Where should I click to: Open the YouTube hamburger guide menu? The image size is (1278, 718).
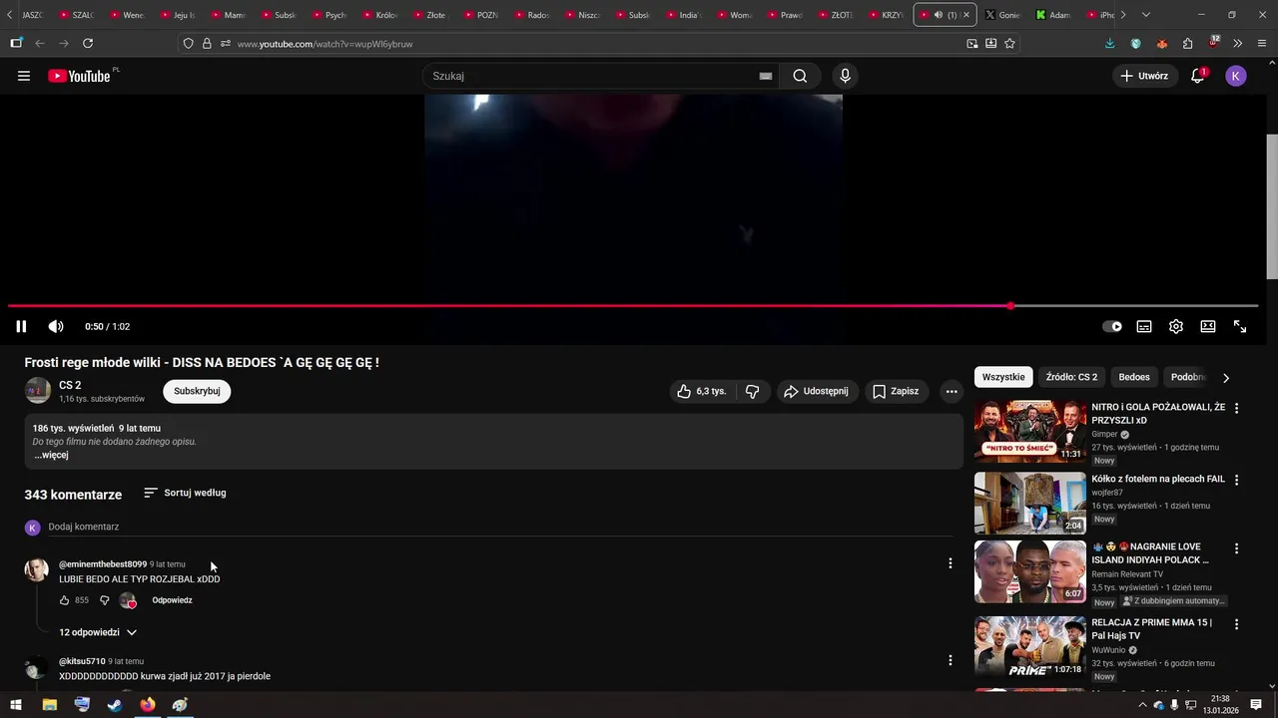coord(24,76)
